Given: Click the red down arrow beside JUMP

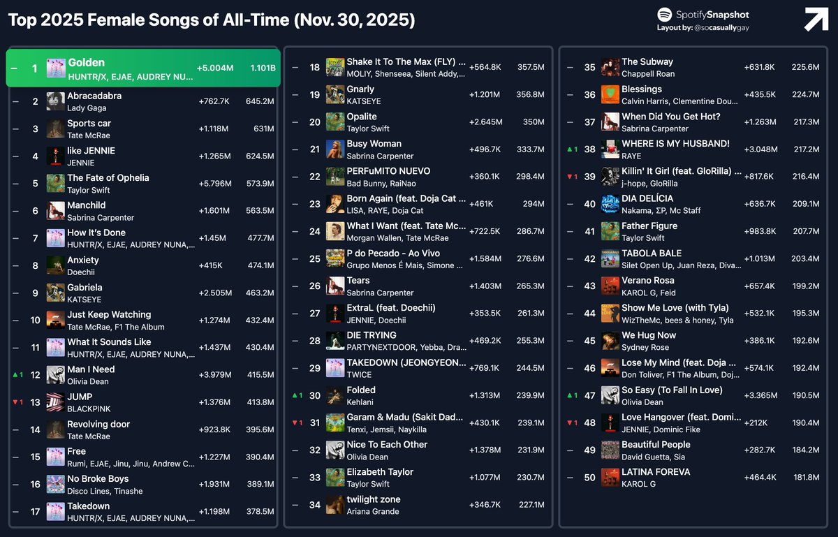Looking at the screenshot, I should [x=15, y=402].
